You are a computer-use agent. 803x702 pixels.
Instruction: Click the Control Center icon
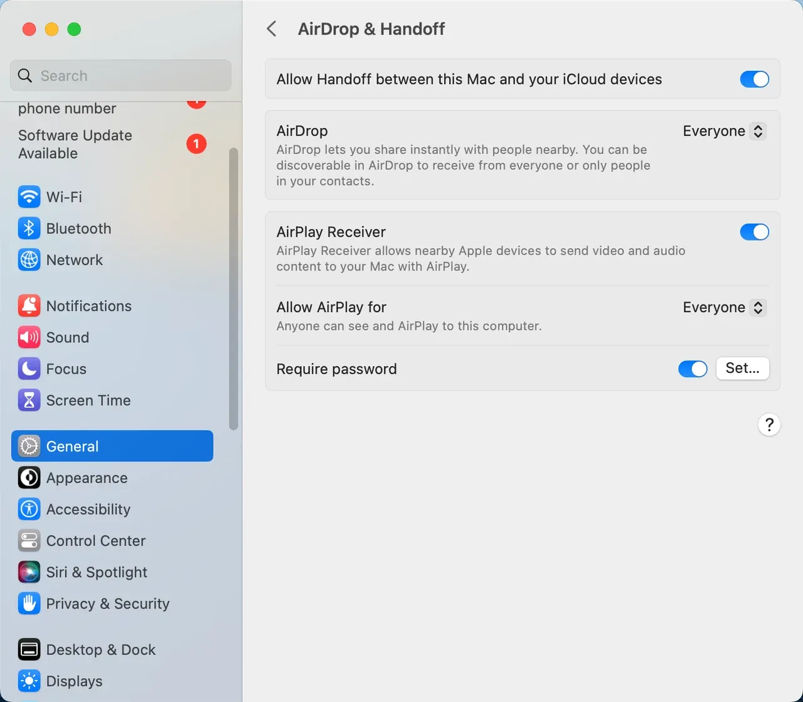(x=29, y=541)
